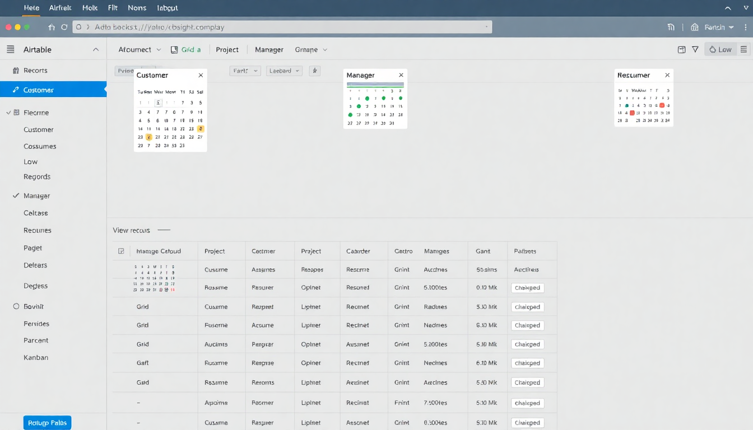
Task: Click the first Chaicped button in the table
Action: point(527,288)
